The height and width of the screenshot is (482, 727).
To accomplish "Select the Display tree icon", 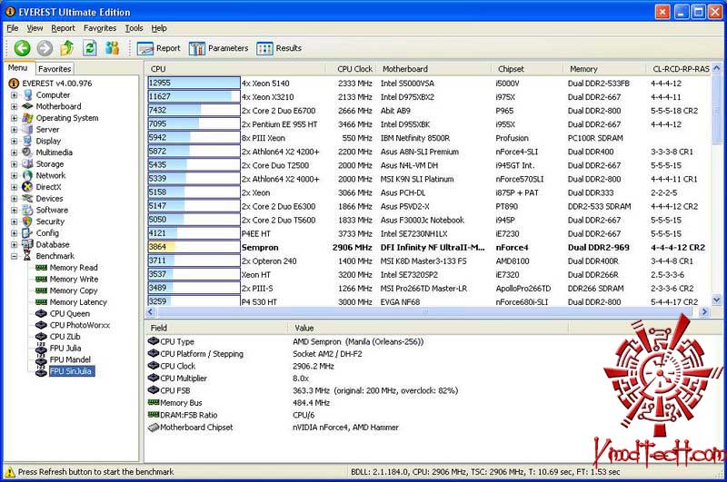I will 28,141.
